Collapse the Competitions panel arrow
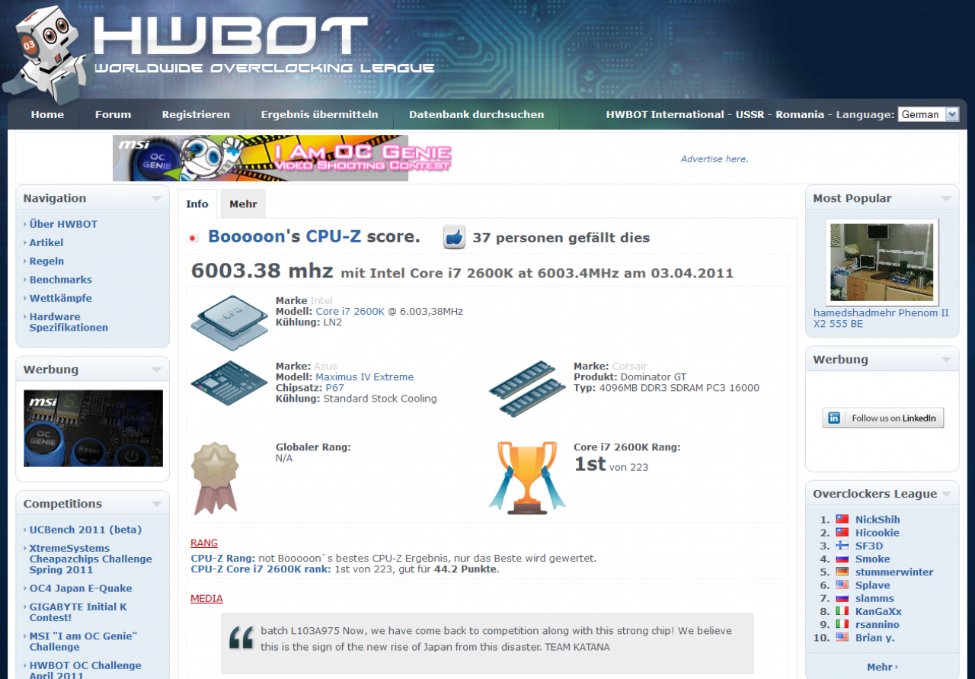Screen dimensions: 975x679 (x=156, y=504)
